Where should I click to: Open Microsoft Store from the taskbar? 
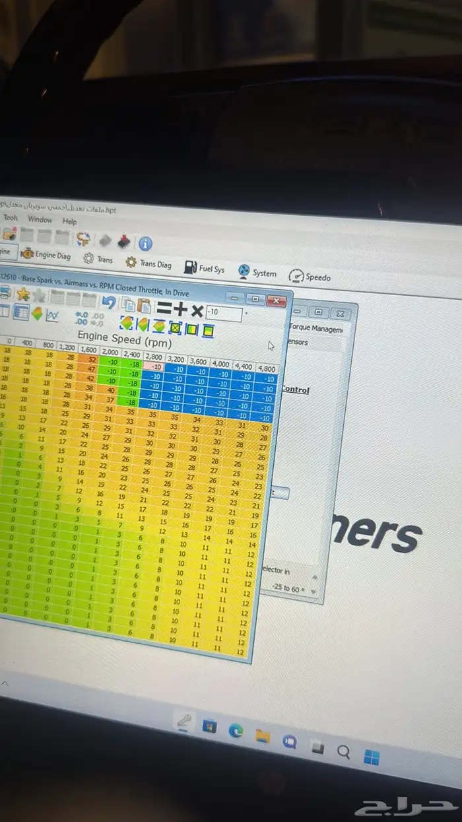(209, 726)
